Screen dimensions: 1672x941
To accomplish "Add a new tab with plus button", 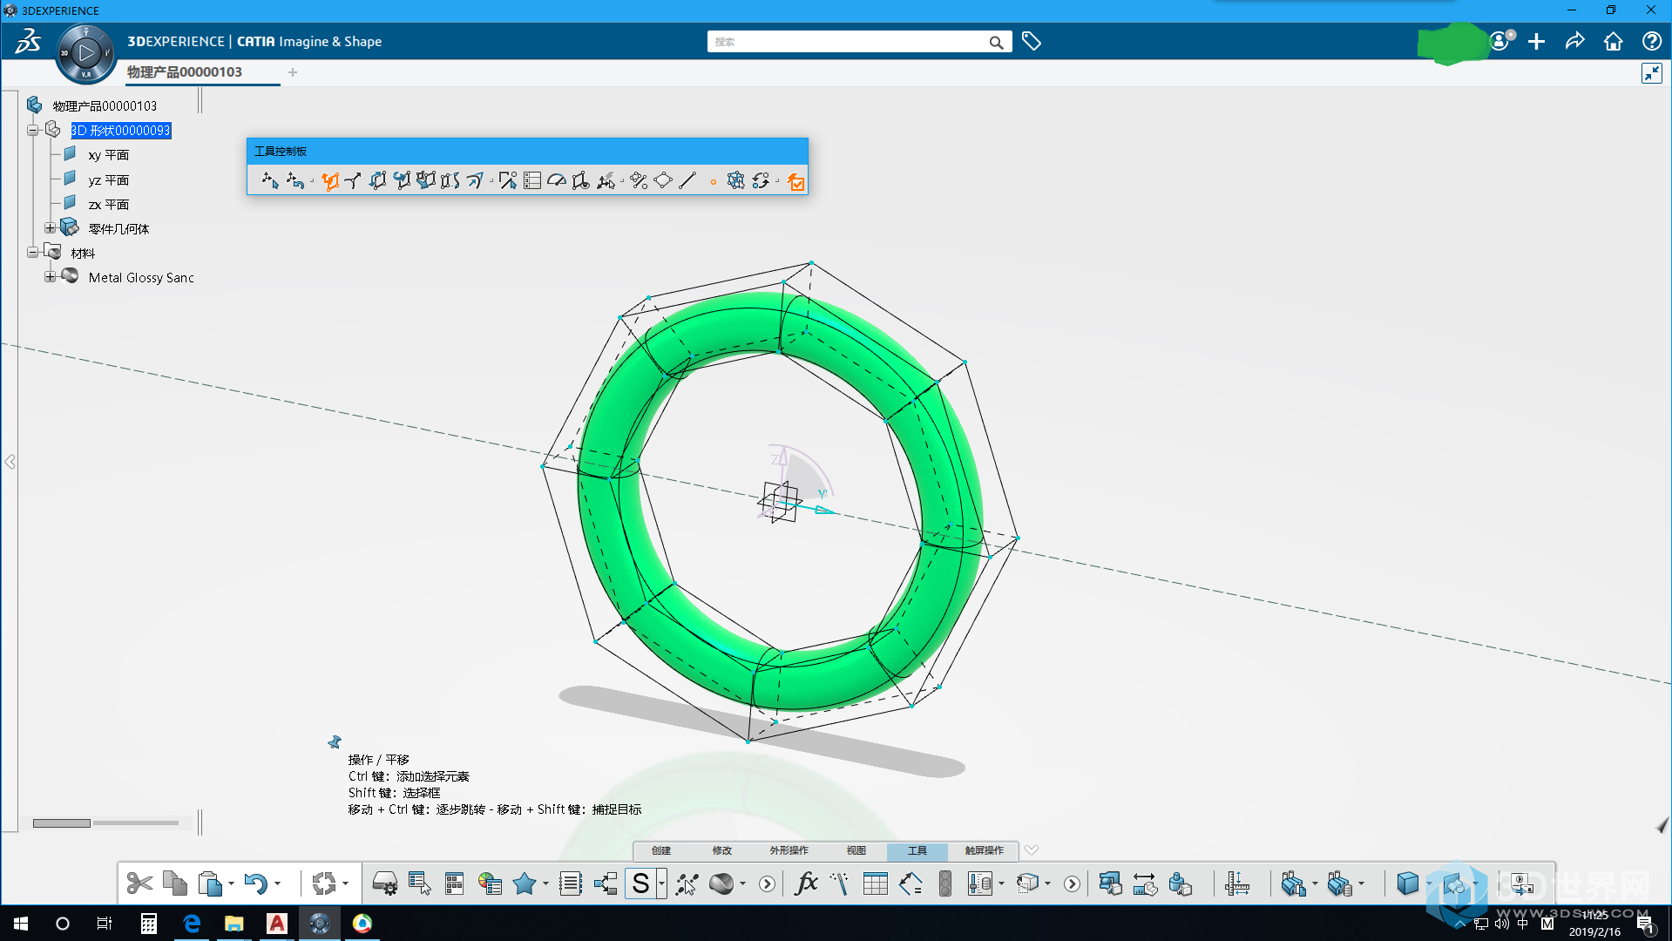I will point(293,72).
